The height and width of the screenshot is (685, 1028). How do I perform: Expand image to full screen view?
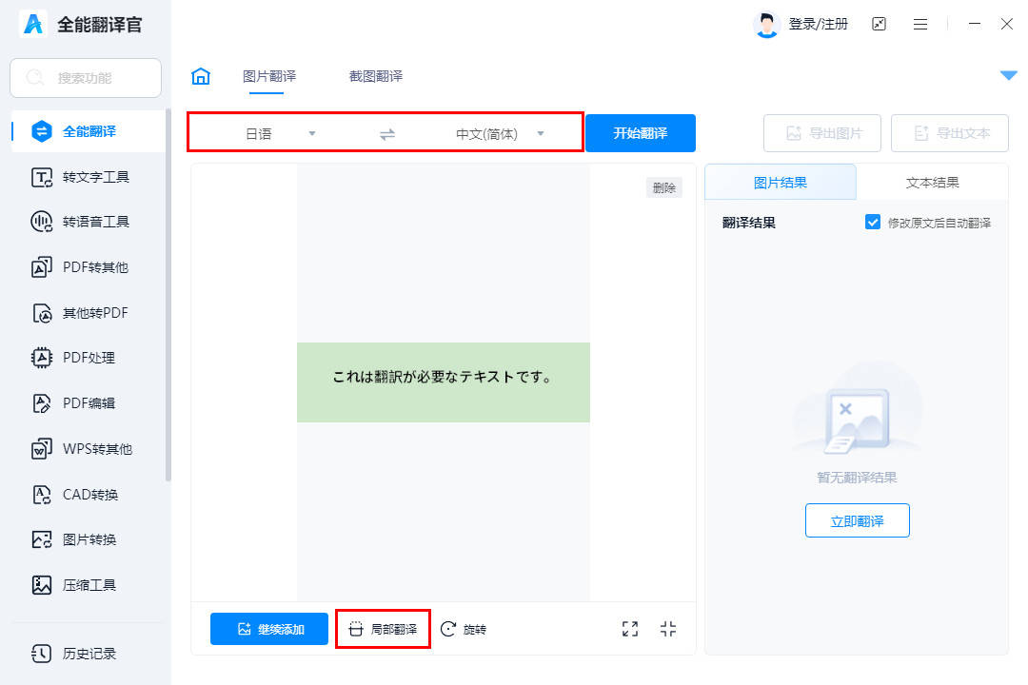pyautogui.click(x=629, y=628)
